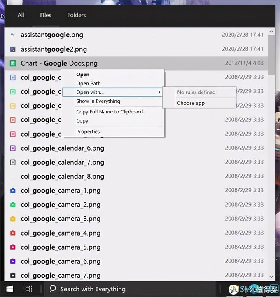
Task: Open Task View on the taskbar
Action: click(x=28, y=289)
